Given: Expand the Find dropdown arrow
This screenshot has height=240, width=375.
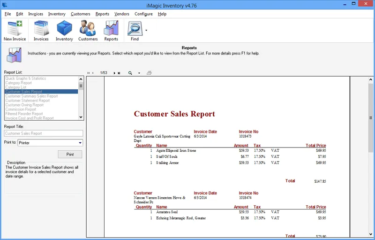Looking at the screenshot, I should 146,30.
